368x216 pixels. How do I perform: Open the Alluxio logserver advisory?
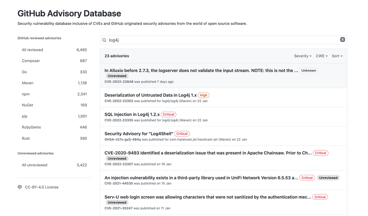(201, 71)
